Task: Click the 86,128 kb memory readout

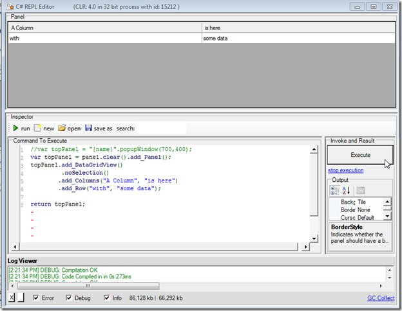Action: [x=141, y=298]
